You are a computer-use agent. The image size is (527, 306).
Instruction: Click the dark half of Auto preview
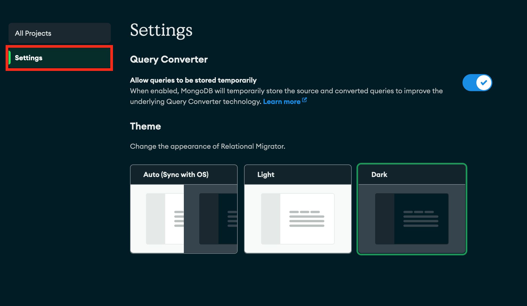pyautogui.click(x=210, y=219)
